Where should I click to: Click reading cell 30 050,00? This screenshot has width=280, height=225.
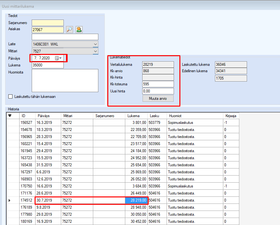click(x=136, y=214)
